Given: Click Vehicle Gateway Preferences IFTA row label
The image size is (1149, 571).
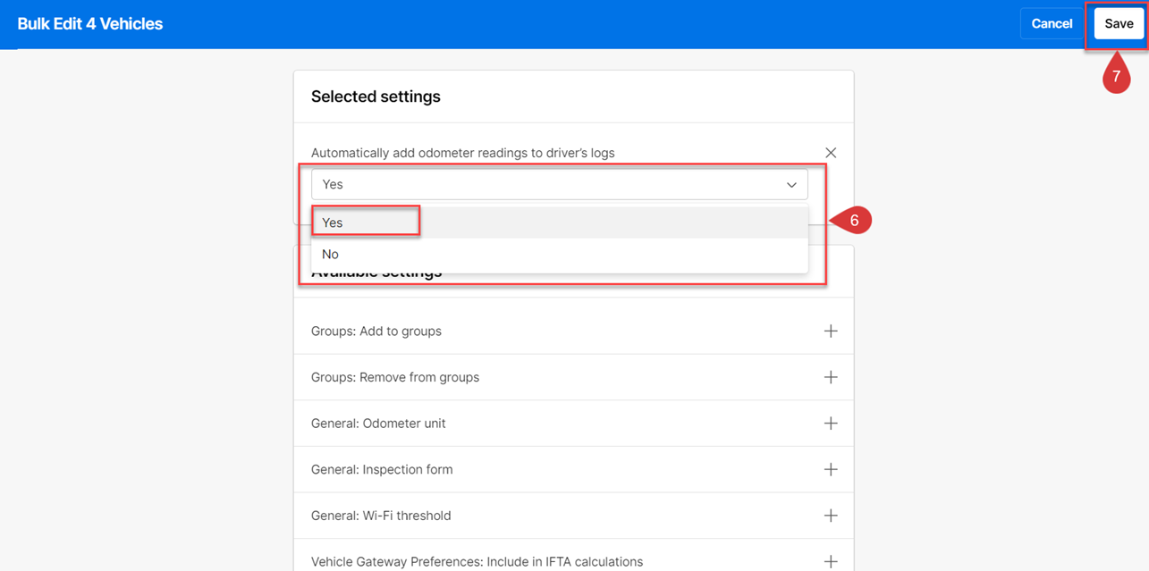Looking at the screenshot, I should pyautogui.click(x=477, y=562).
